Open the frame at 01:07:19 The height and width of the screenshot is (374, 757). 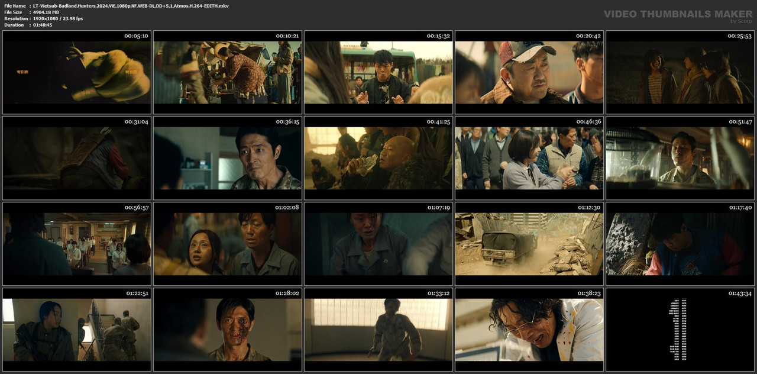click(378, 244)
